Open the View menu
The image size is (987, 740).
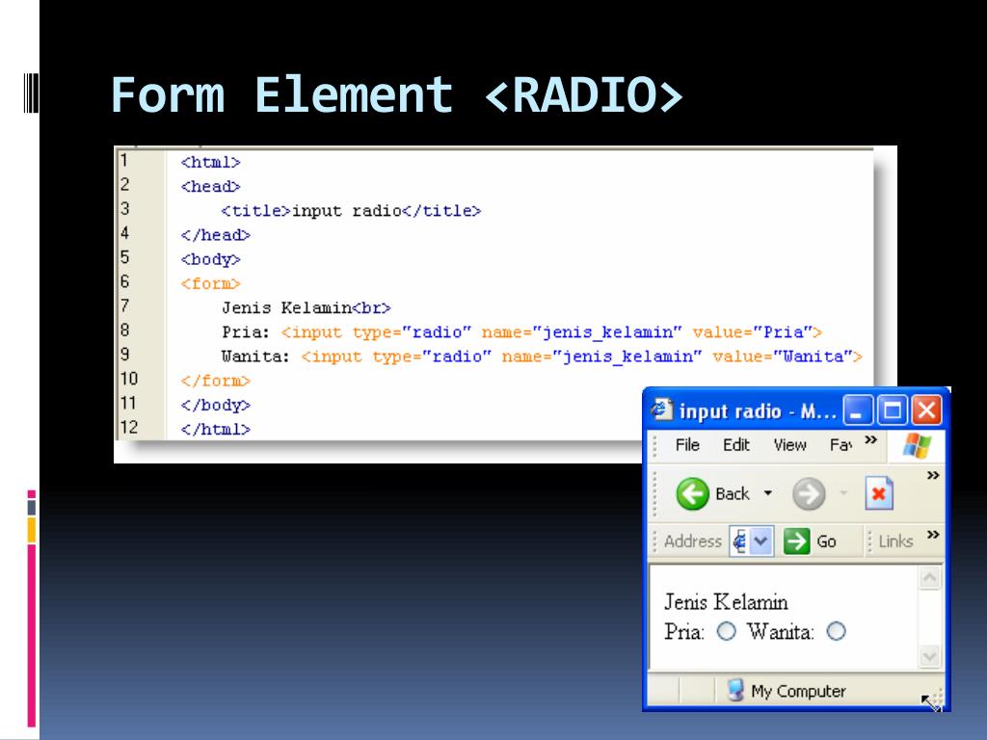(790, 445)
